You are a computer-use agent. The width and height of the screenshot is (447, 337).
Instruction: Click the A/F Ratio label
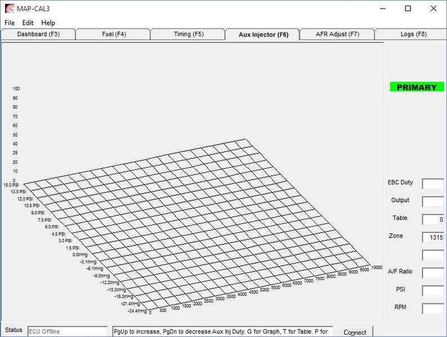click(x=400, y=272)
